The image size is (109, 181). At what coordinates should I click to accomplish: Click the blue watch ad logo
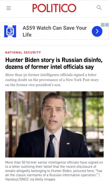coord(10,31)
